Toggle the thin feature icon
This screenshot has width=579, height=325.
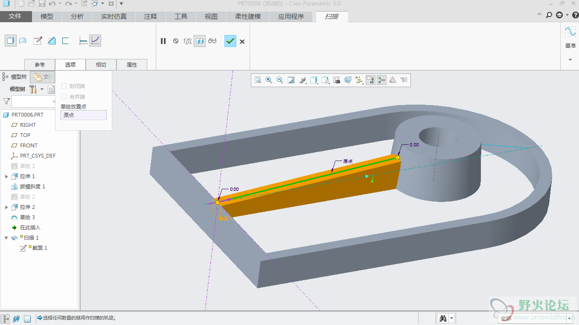coord(65,41)
